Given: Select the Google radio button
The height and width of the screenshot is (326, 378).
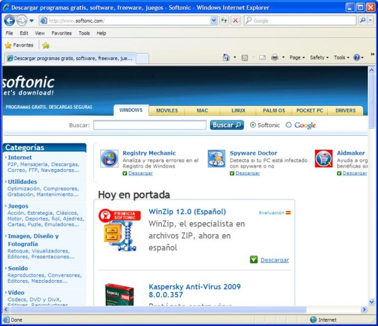Looking at the screenshot, I should (x=289, y=125).
